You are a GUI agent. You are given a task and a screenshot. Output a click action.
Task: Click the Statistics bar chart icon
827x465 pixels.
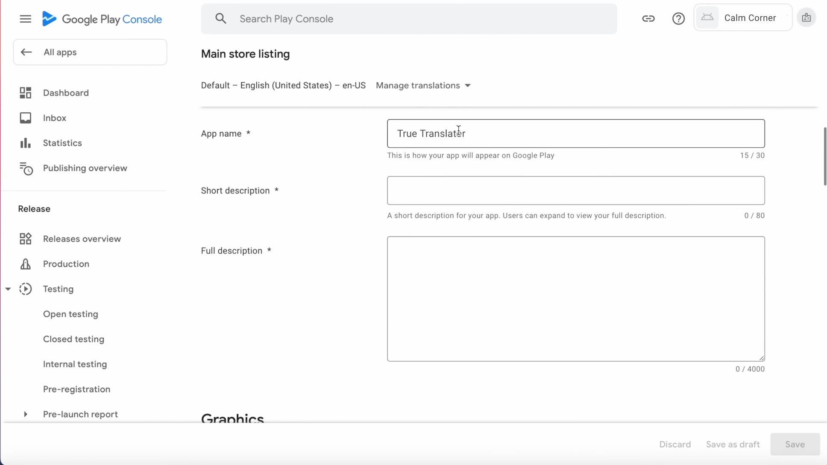26,143
